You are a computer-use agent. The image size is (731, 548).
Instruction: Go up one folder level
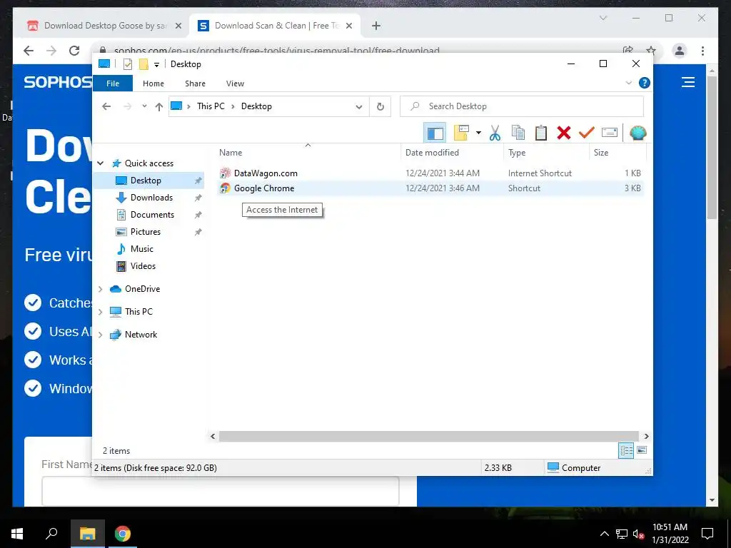159,107
